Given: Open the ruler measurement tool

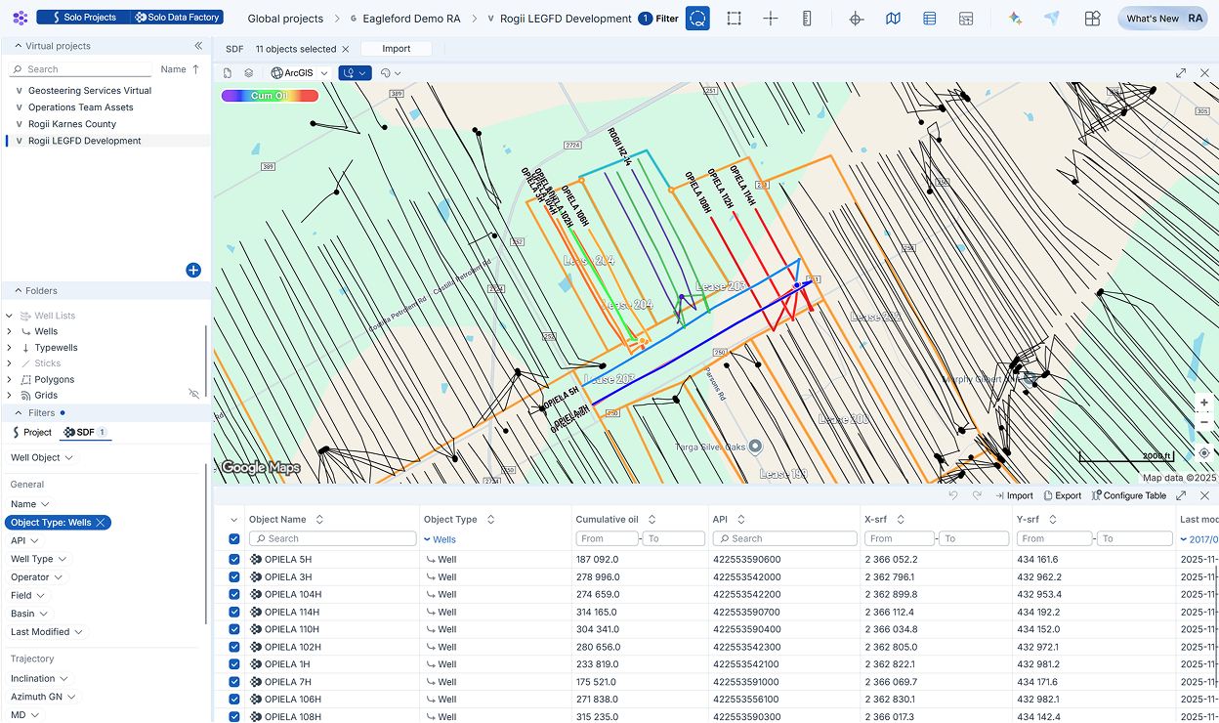Looking at the screenshot, I should pyautogui.click(x=807, y=19).
